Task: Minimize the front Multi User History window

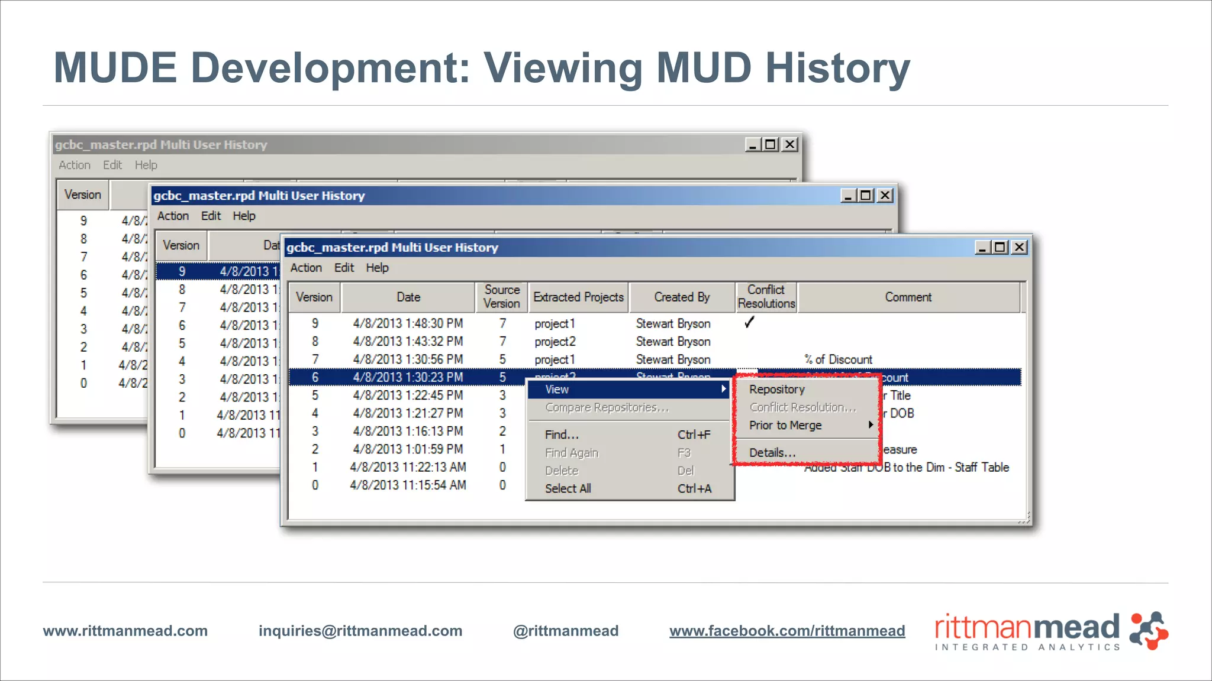Action: click(x=982, y=247)
